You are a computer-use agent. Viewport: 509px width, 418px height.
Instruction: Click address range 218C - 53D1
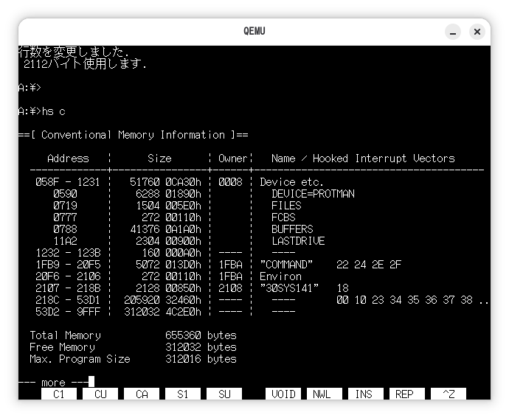click(68, 300)
